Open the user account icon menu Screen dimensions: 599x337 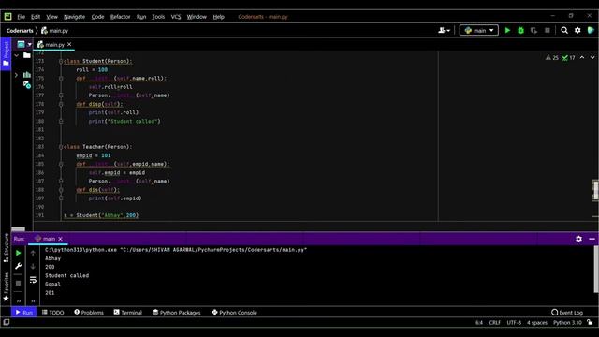[x=444, y=30]
